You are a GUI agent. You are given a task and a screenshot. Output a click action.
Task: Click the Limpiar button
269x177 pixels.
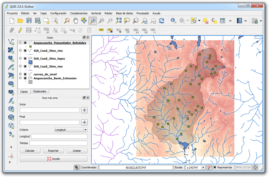tap(77, 151)
